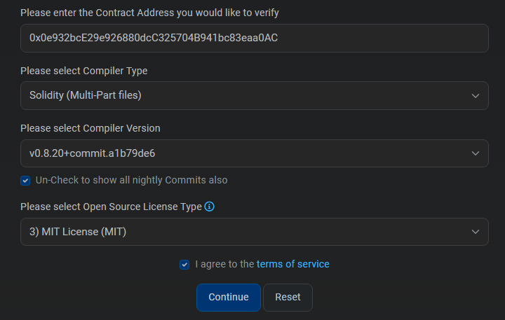Click the License Type dropdown chevron arrow
Image resolution: width=505 pixels, height=320 pixels.
[x=476, y=232]
